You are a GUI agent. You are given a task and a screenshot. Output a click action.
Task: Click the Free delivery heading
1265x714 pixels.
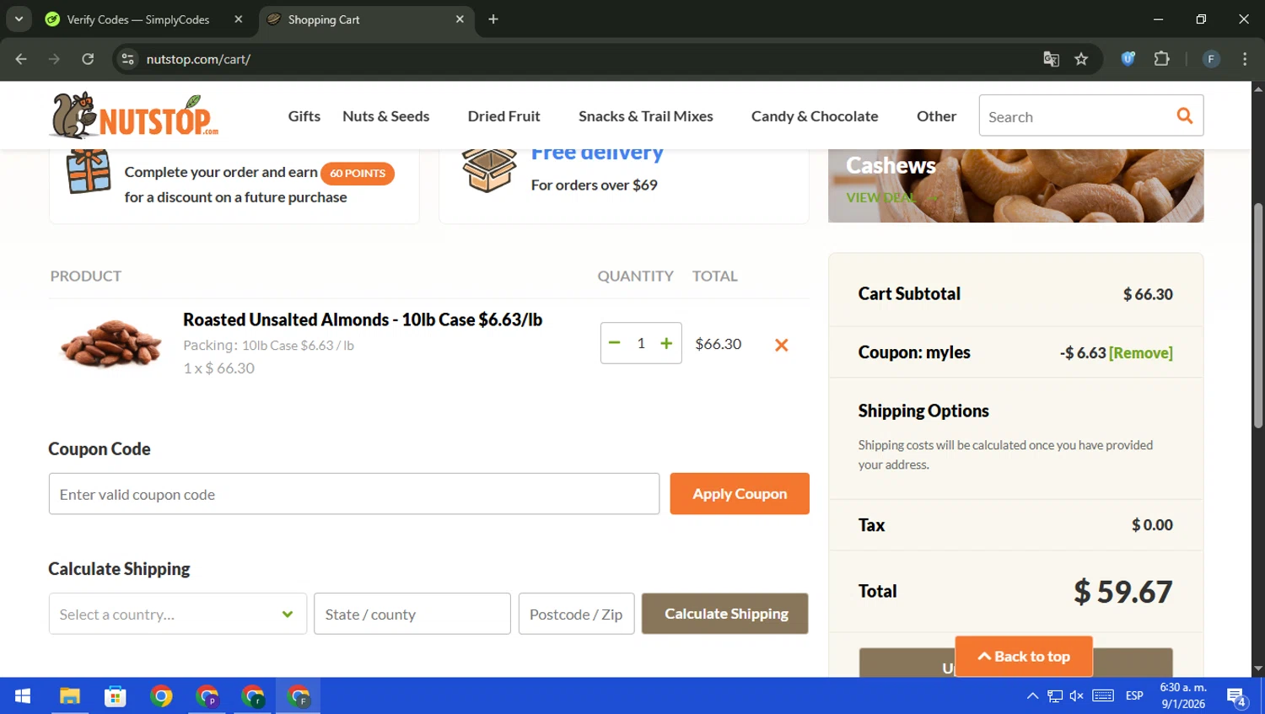[597, 153]
